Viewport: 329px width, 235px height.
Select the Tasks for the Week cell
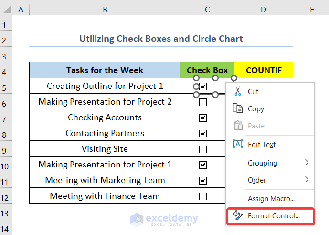[105, 70]
